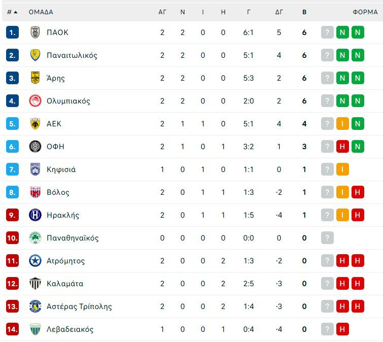Click the ΑΕΚ eagle crest

(35, 124)
